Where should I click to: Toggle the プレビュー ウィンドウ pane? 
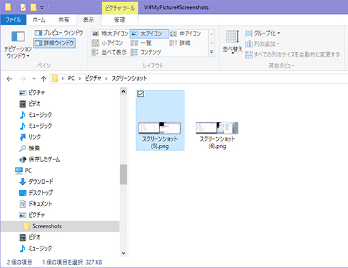point(58,33)
